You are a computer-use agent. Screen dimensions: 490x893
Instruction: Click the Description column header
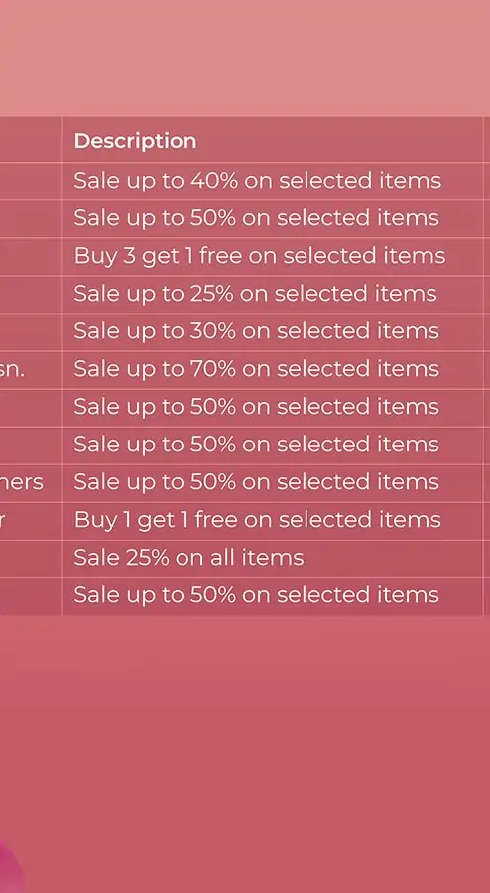[272, 140]
